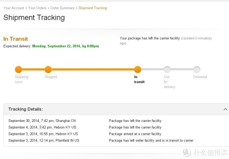
Task: Click the Shipping soon progress dot
Action: 18,69
